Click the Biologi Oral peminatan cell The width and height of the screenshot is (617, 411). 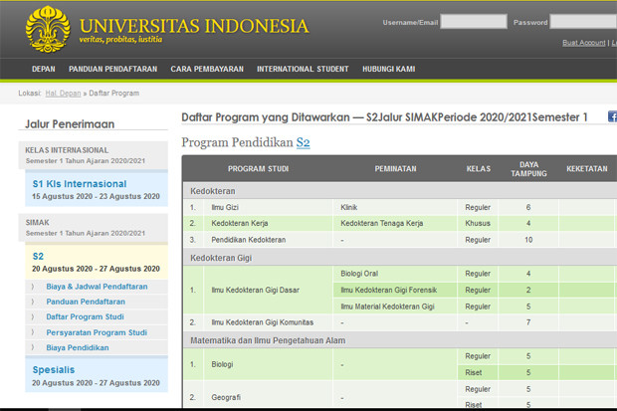click(395, 274)
